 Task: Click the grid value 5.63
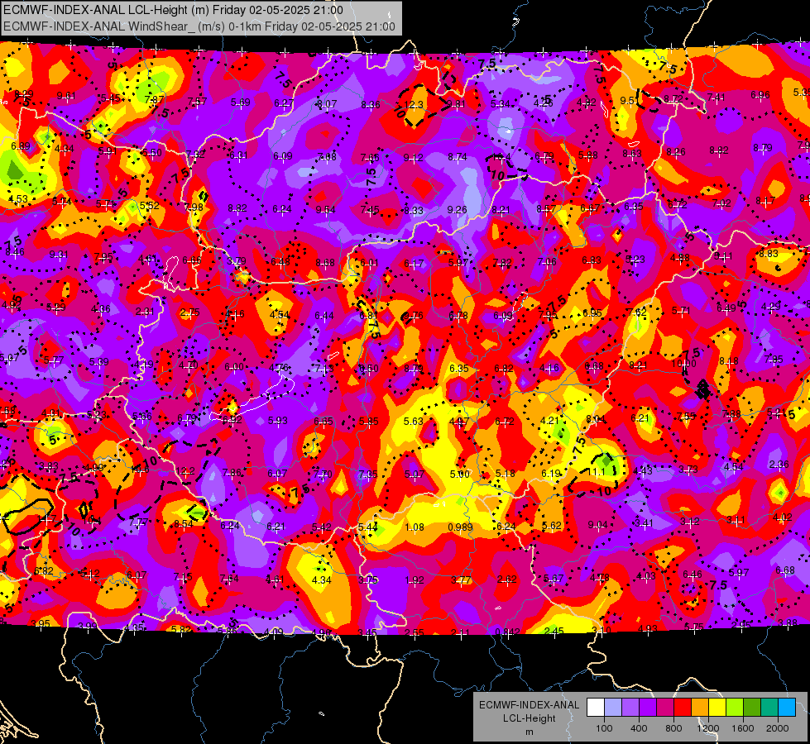413,422
